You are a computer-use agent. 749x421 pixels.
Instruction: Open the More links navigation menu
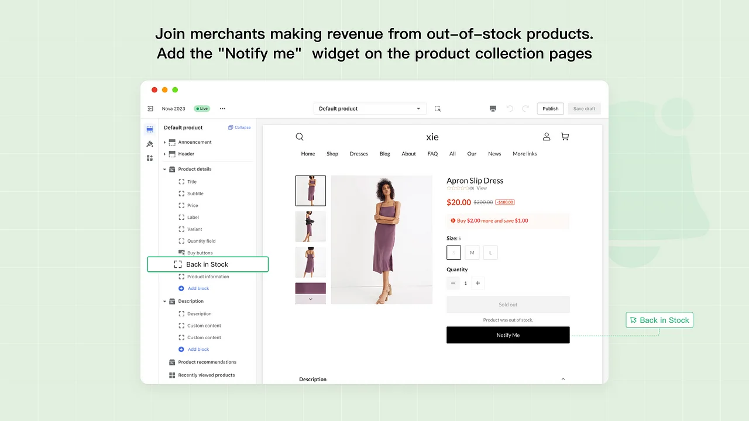[524, 153]
